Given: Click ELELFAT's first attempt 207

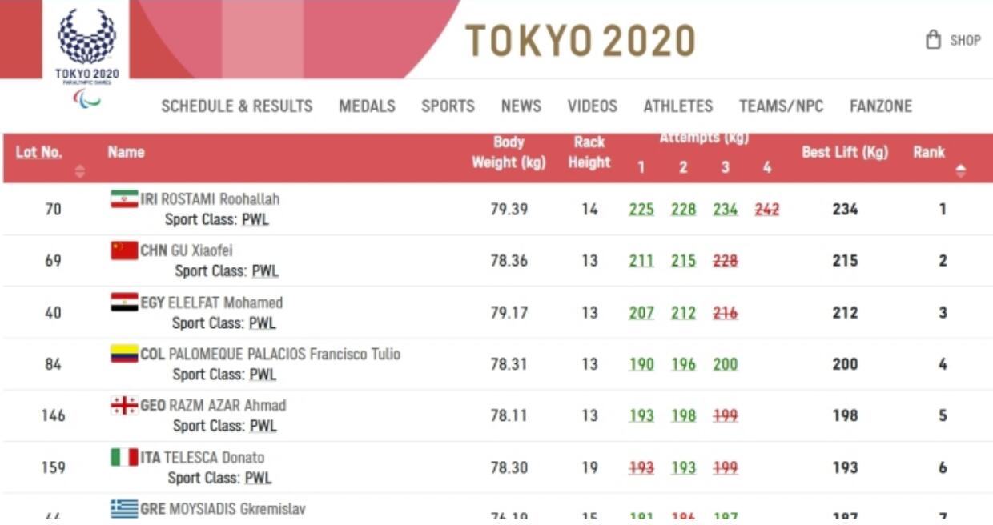Looking at the screenshot, I should pos(641,313).
